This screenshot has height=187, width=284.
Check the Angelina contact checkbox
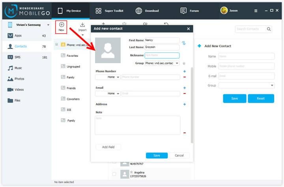[114, 174]
